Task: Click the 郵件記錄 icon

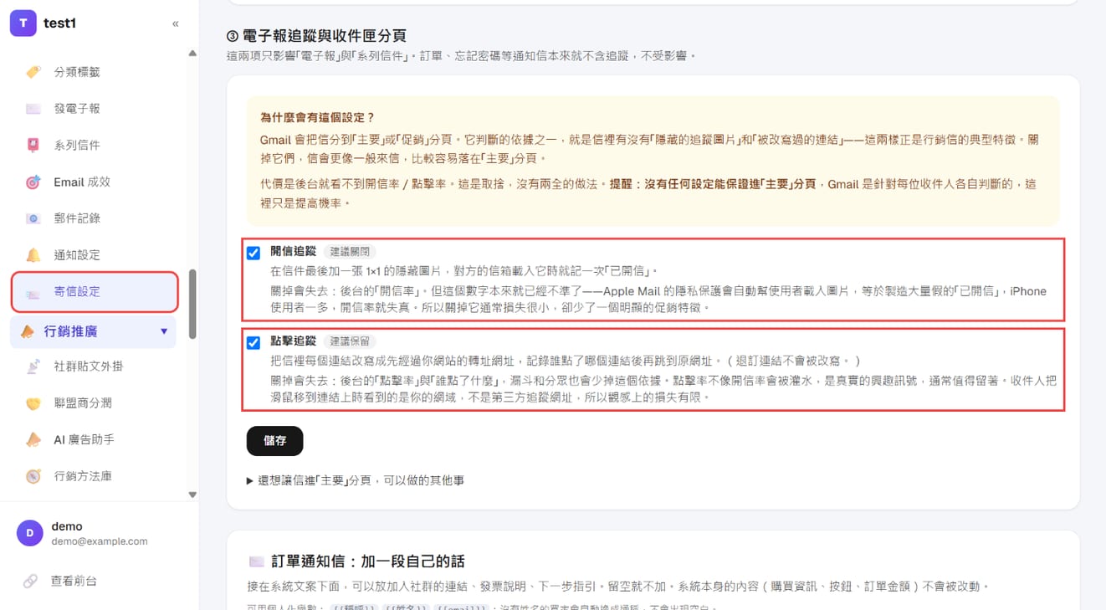Action: point(33,218)
